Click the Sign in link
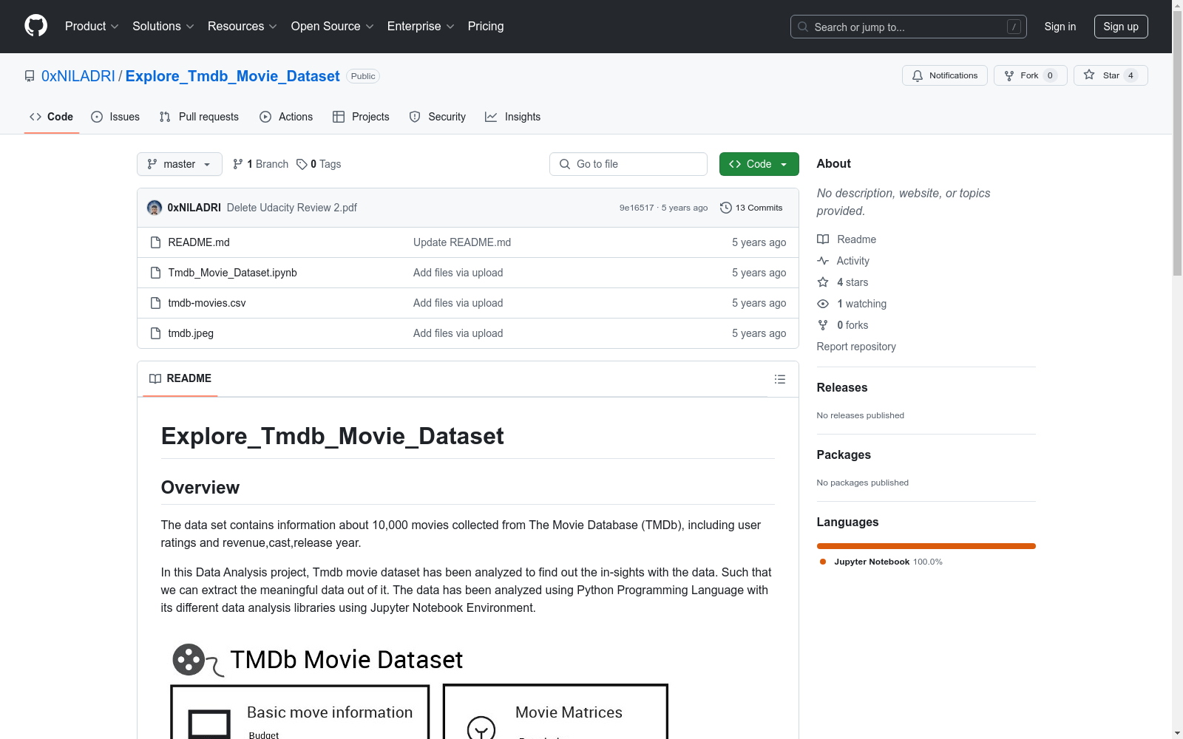The image size is (1183, 739). [x=1060, y=27]
